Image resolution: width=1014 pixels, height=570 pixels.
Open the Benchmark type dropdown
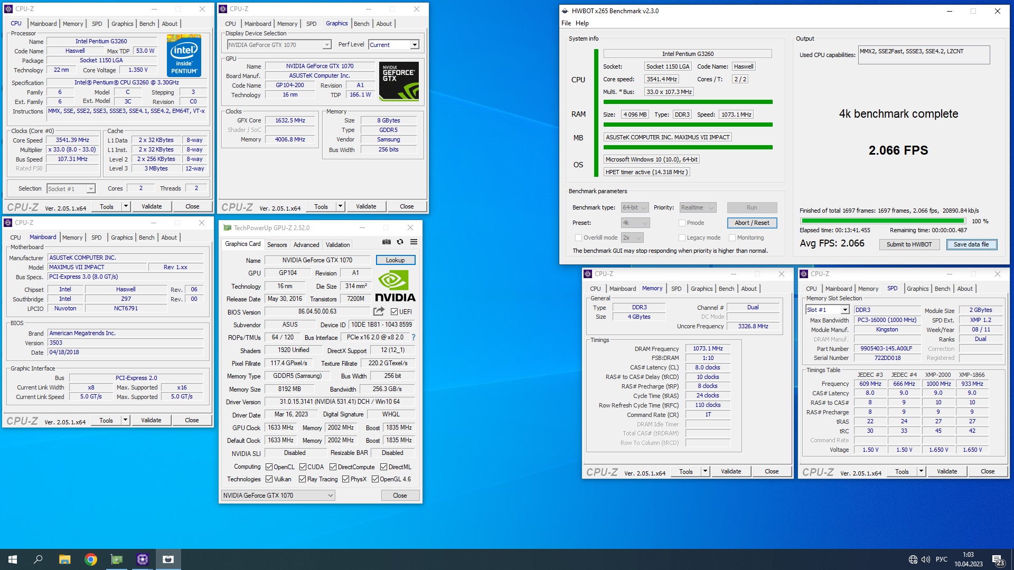tap(635, 208)
